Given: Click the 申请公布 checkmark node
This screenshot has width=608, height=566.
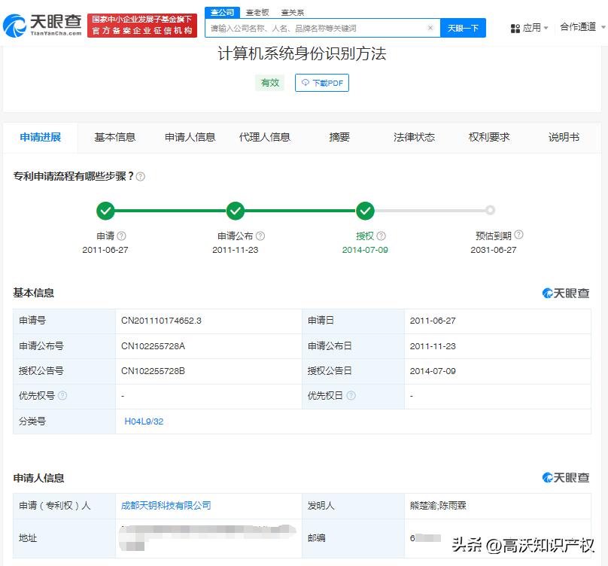Looking at the screenshot, I should click(x=236, y=211).
